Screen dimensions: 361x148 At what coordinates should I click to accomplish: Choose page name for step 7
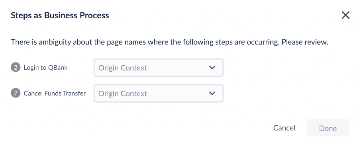159,93
